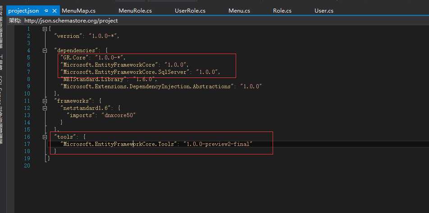Click "Microsoft.EntityFrameworkCore.Tools" text
This screenshot has width=429, height=213.
pos(119,144)
